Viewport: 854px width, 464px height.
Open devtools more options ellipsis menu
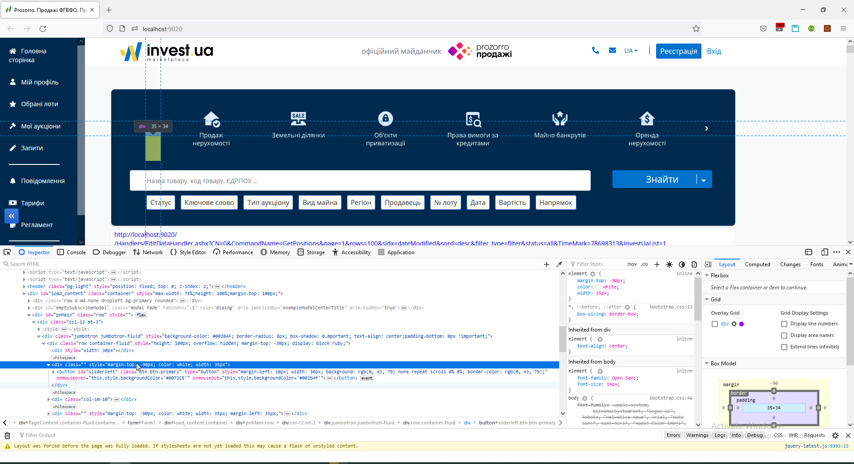(837, 252)
